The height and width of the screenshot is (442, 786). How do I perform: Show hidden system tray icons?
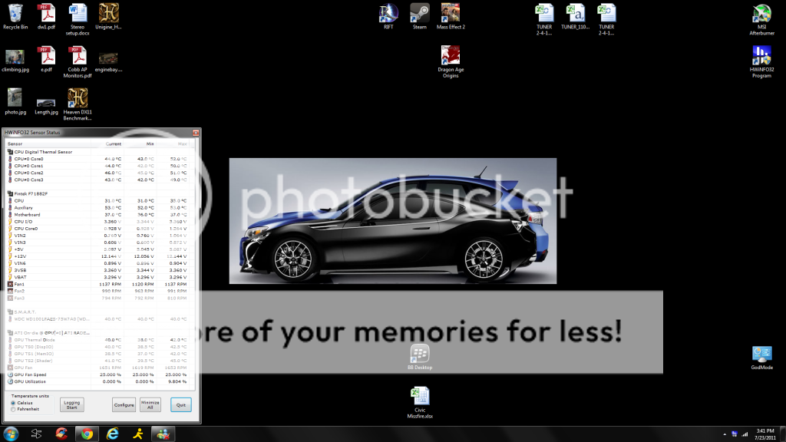[x=725, y=434]
